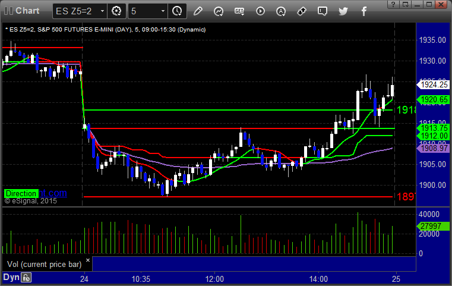This screenshot has width=452, height=286.
Task: Click the green 1913.75 price marker
Action: (434, 128)
